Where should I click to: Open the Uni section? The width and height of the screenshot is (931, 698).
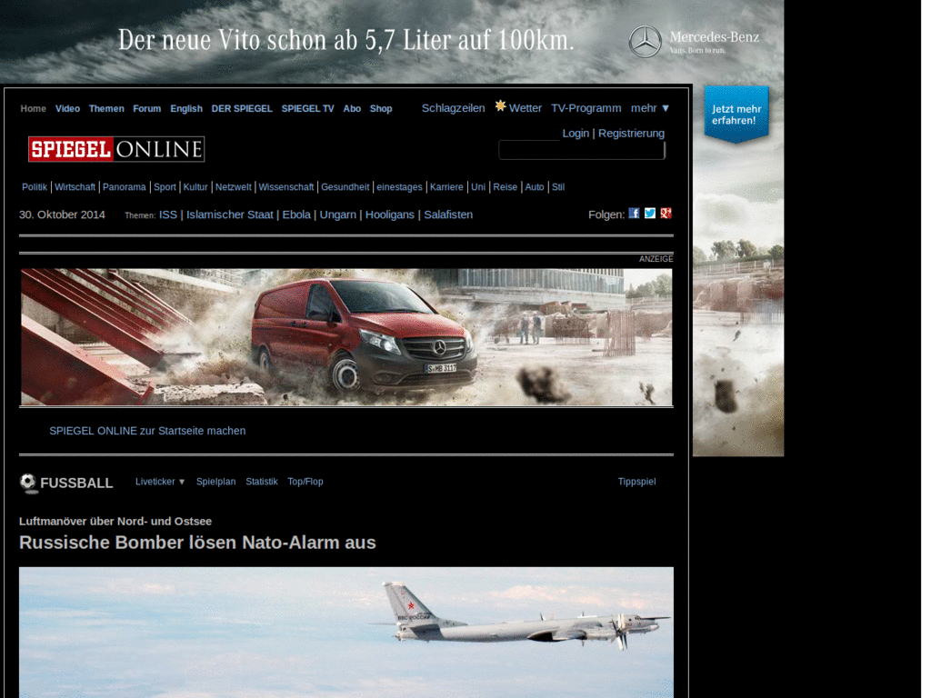click(x=478, y=187)
